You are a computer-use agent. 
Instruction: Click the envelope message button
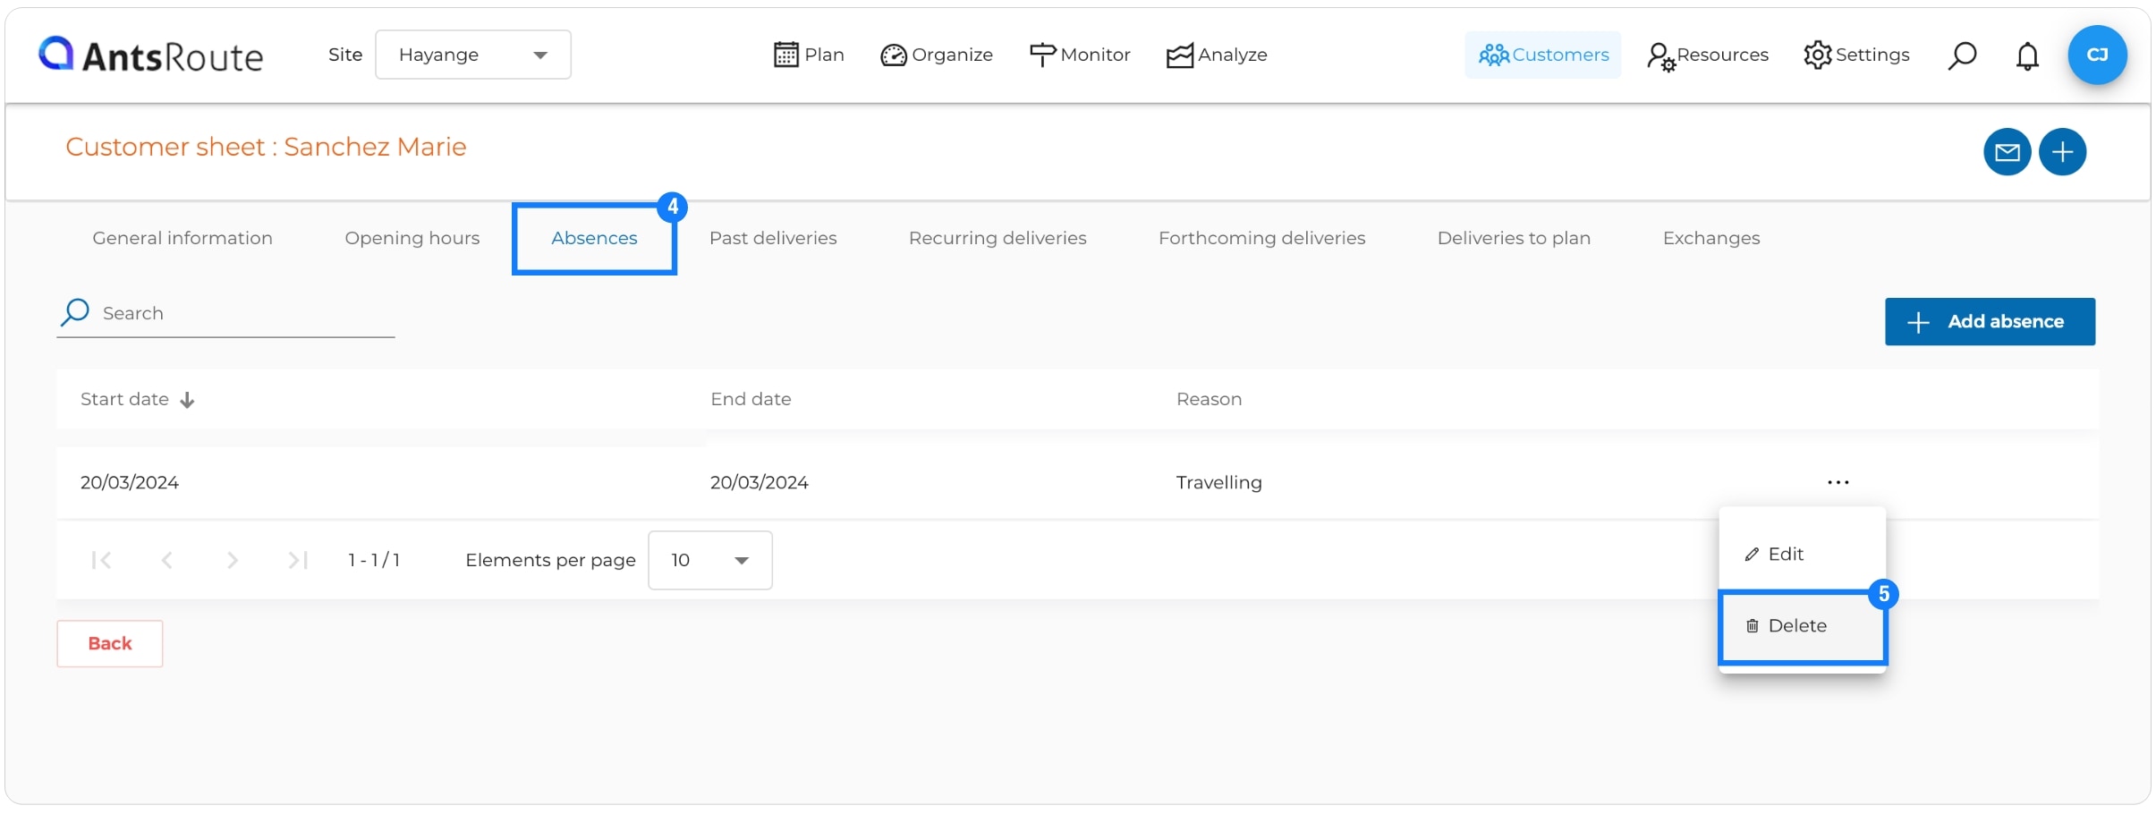pos(2007,152)
